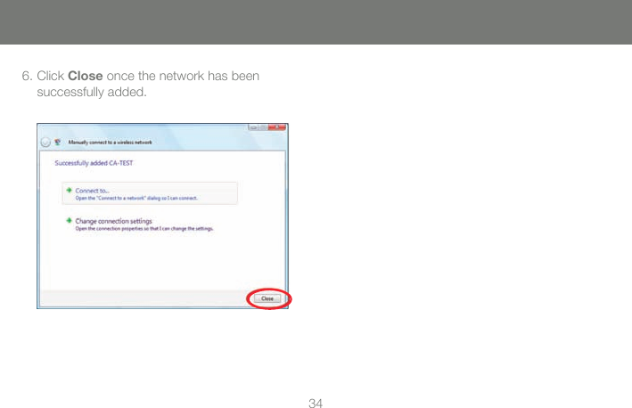Click the wireless network icon beside the title
632x408 pixels.
58,143
